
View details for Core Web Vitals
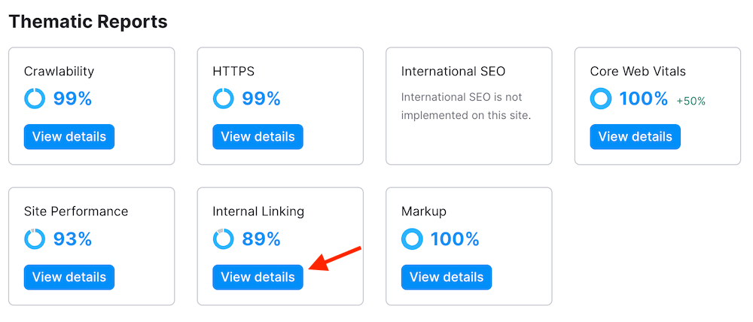[x=635, y=137]
